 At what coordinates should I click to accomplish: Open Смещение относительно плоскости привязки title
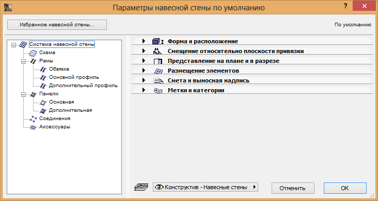click(x=235, y=51)
